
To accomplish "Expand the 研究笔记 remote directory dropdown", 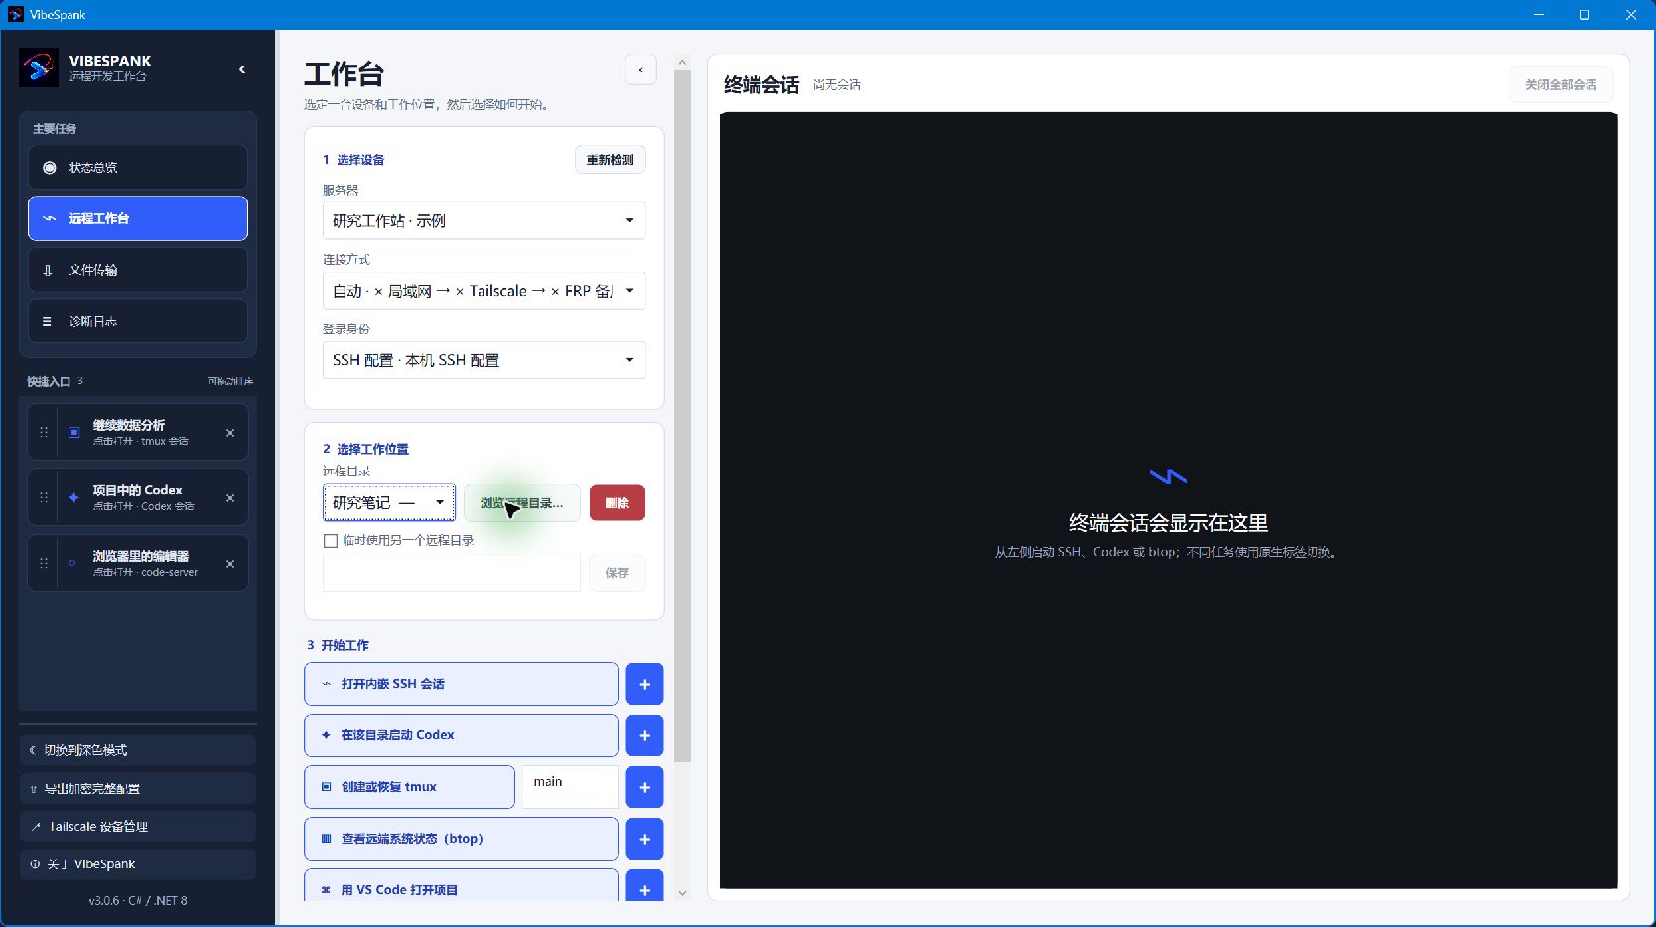I will click(x=389, y=502).
